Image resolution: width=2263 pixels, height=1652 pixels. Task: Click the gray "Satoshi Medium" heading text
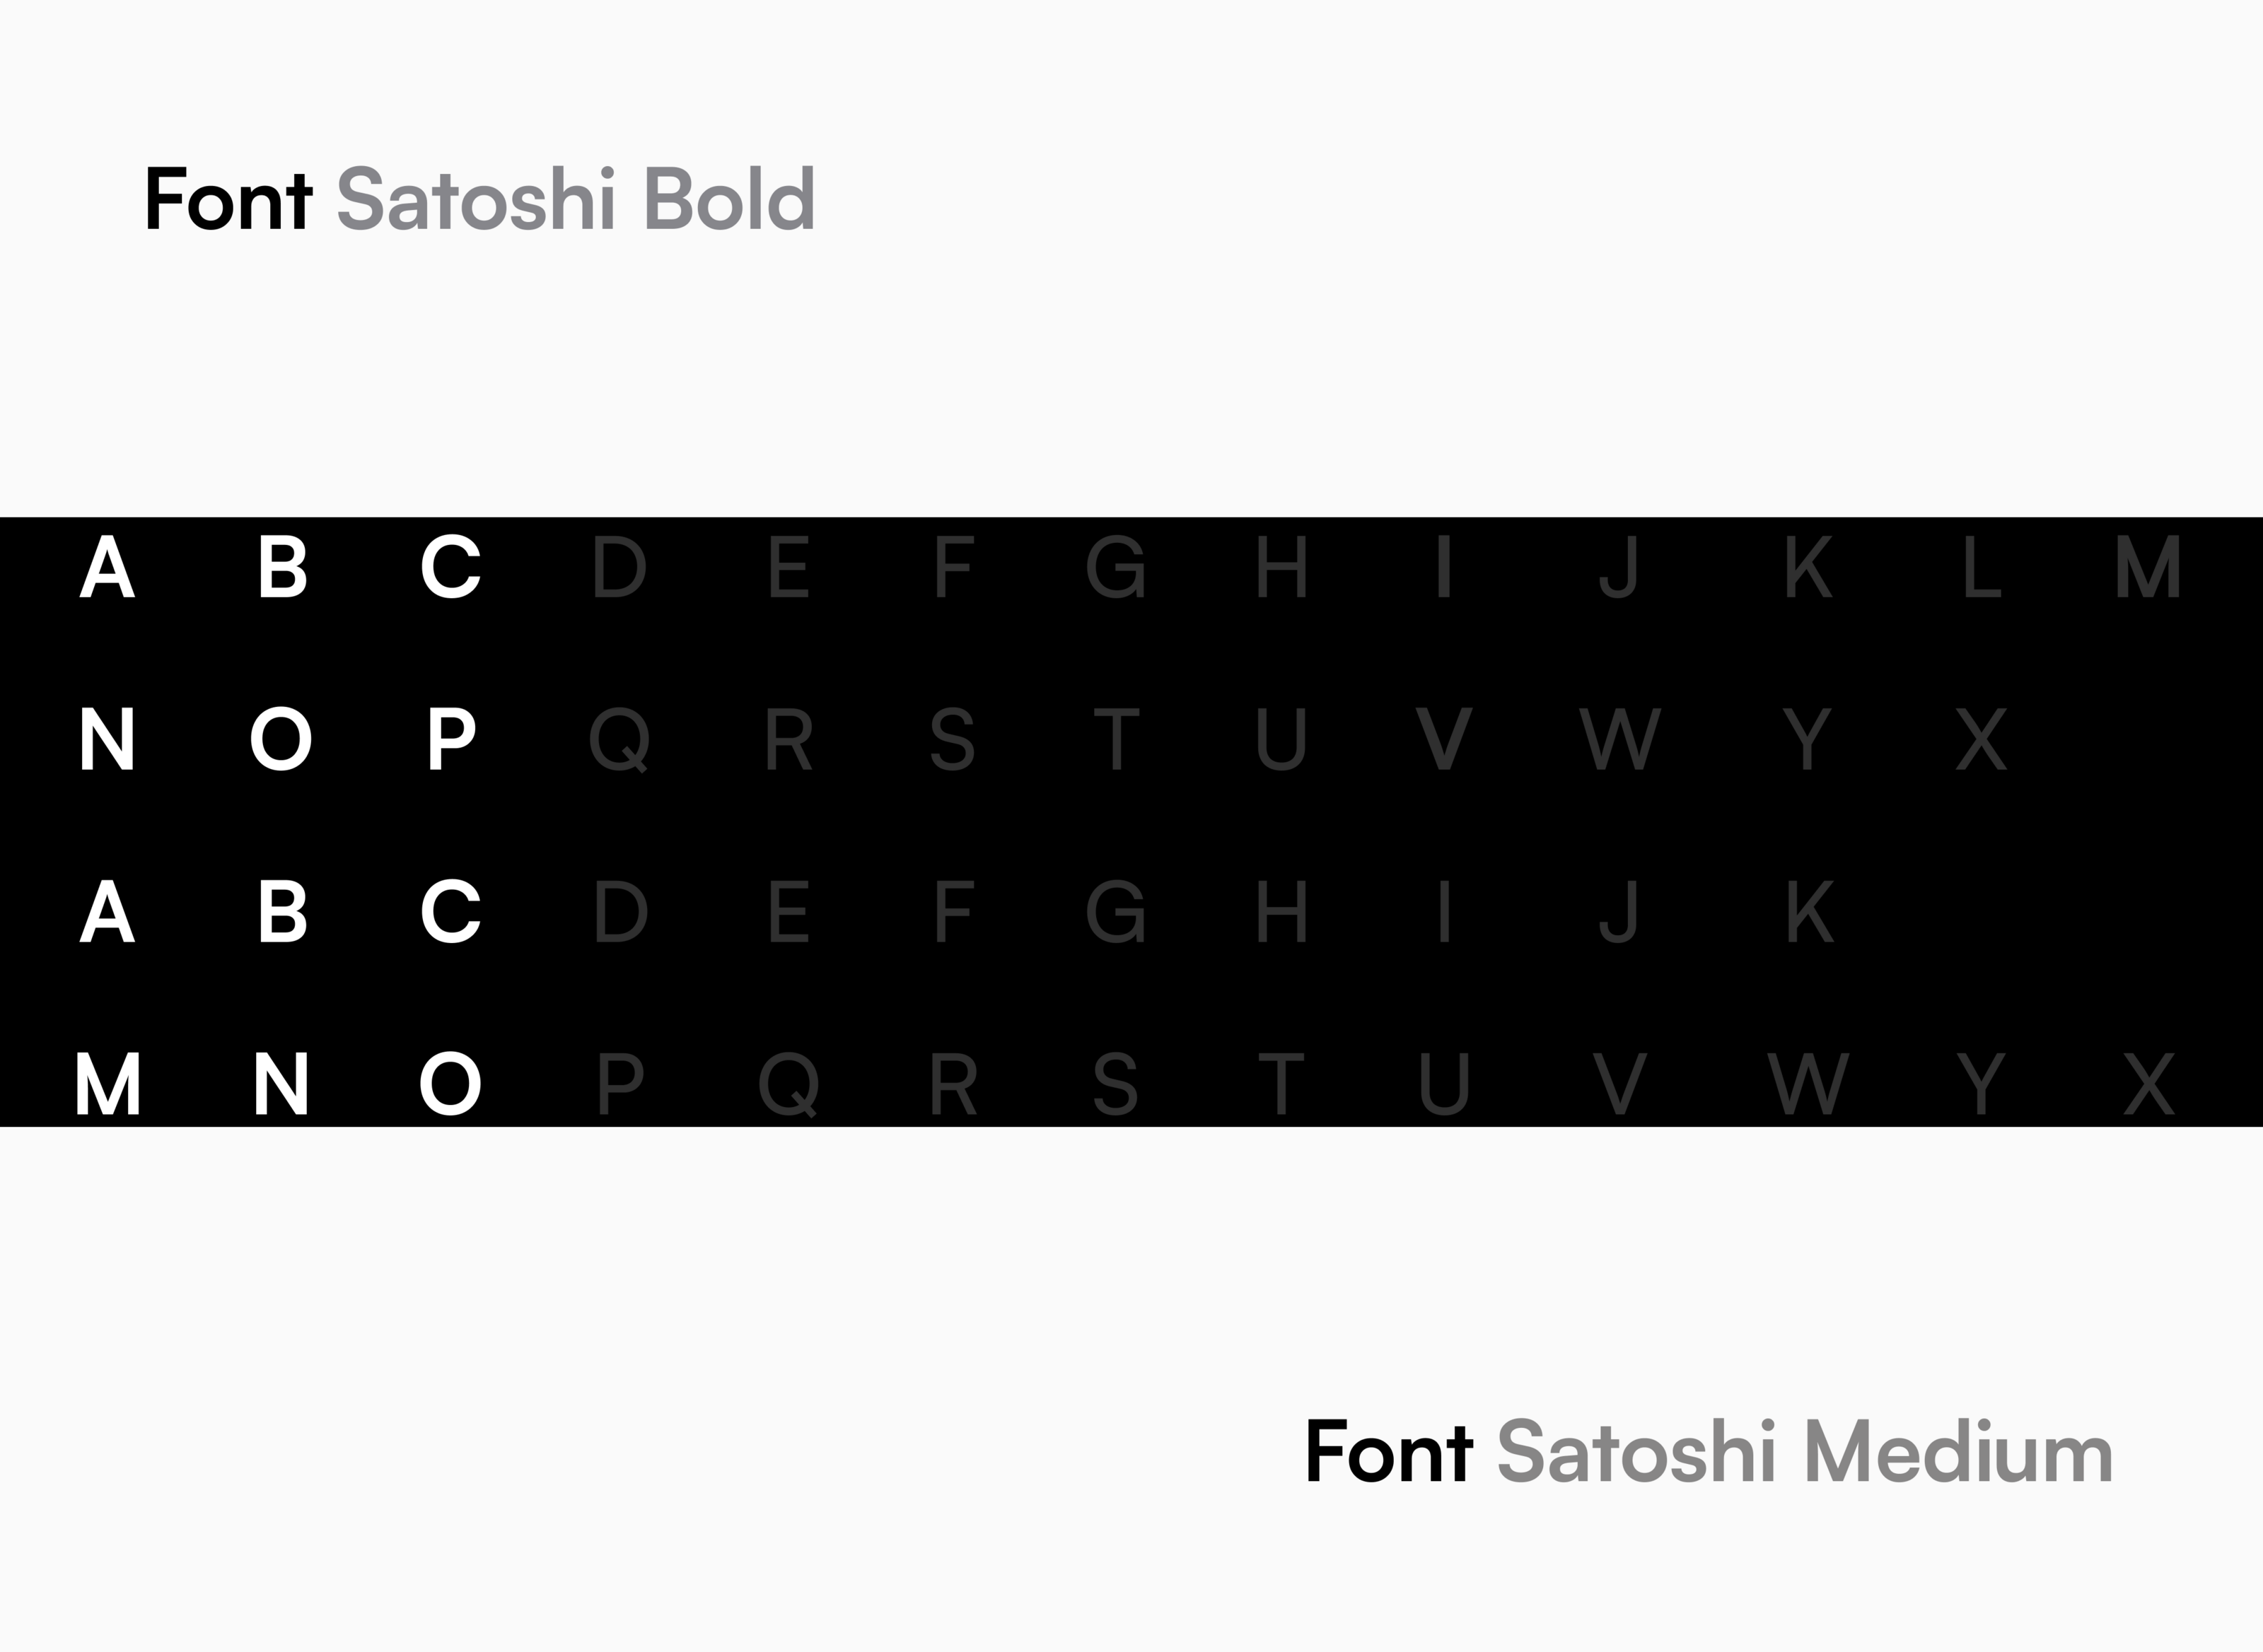click(x=1804, y=1452)
